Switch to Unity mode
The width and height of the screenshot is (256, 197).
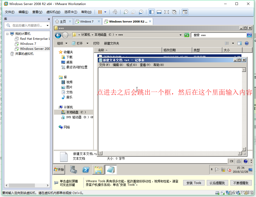[x=174, y=12]
